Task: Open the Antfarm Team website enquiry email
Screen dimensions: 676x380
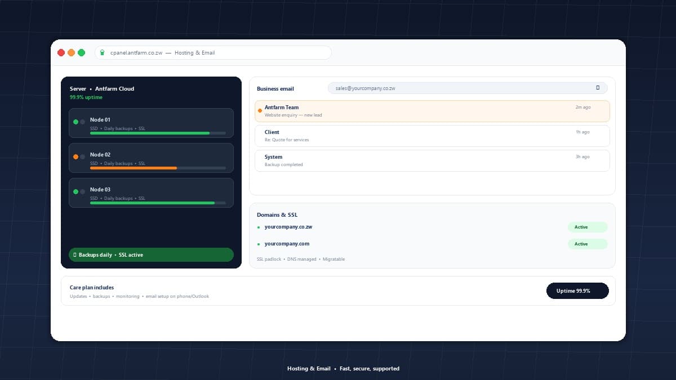Action: (x=432, y=111)
